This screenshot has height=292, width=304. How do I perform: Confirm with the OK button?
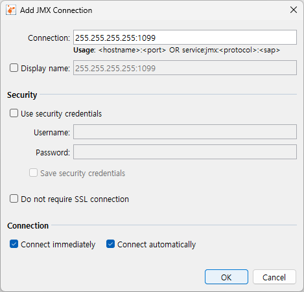point(226,277)
